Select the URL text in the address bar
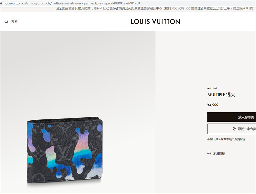The height and width of the screenshot is (194, 256). pyautogui.click(x=72, y=3)
